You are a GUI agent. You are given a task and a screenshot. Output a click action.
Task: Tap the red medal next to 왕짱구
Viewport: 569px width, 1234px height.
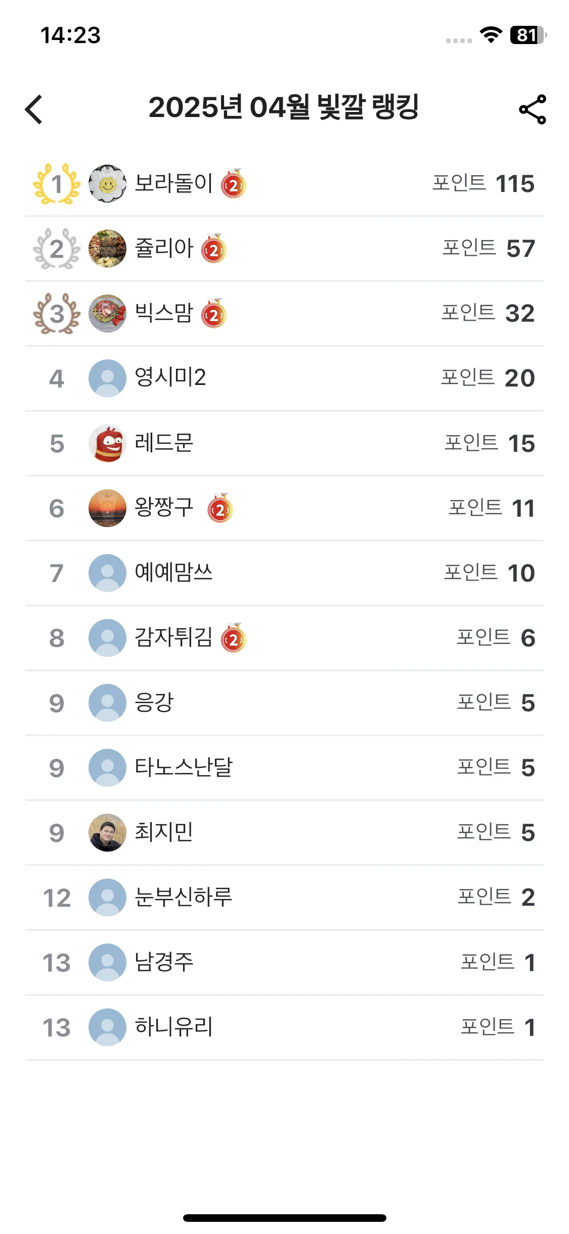[220, 508]
